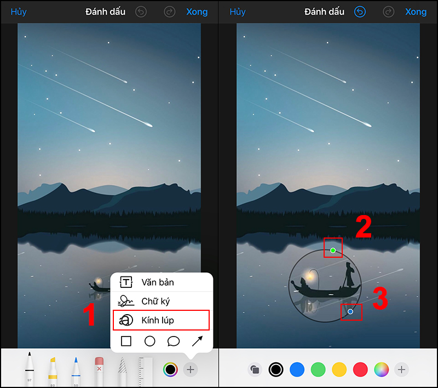
Task: Open shape style options in right toolbar
Action: click(255, 370)
